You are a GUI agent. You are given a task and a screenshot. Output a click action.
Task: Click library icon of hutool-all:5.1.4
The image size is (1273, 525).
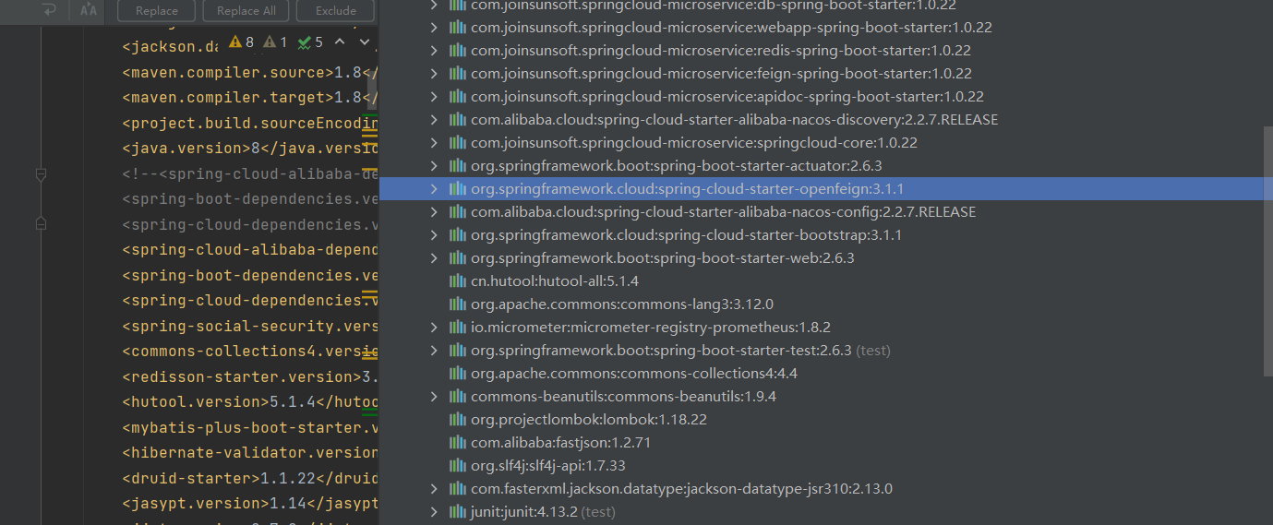click(x=457, y=281)
